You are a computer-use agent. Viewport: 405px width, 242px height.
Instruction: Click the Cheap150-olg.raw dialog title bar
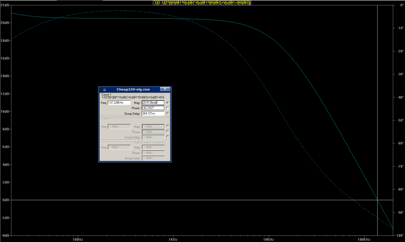[x=133, y=89]
